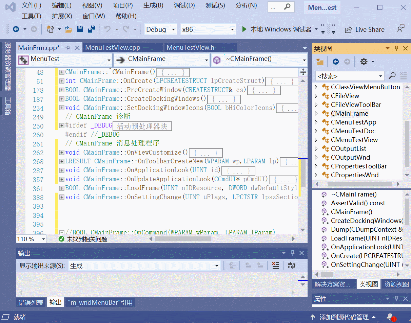Select CMainFrame in Class View tree

click(x=350, y=113)
